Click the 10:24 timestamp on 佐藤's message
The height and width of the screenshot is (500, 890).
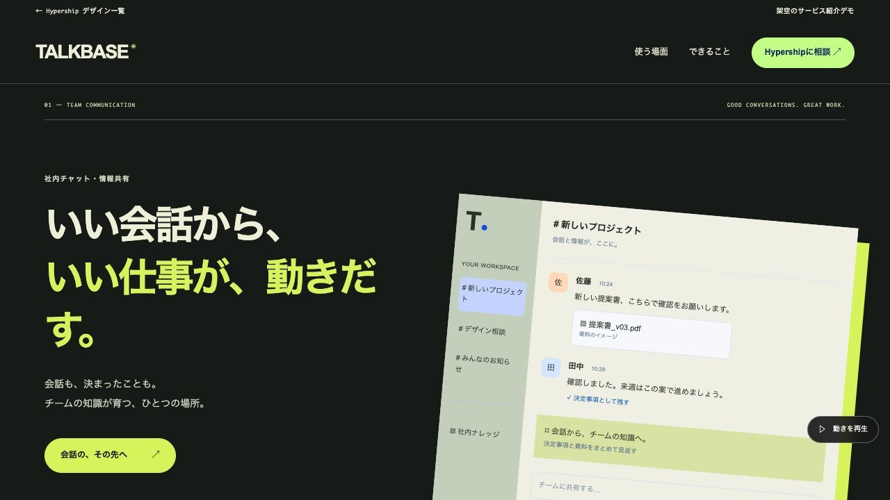coord(606,284)
